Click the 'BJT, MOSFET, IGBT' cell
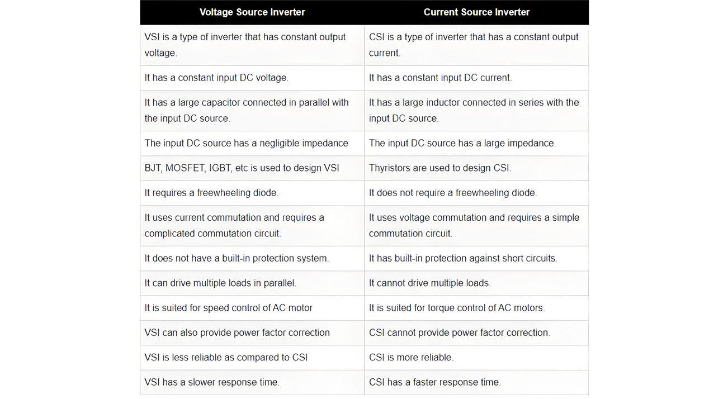Screen dimensions: 728x399 point(252,168)
